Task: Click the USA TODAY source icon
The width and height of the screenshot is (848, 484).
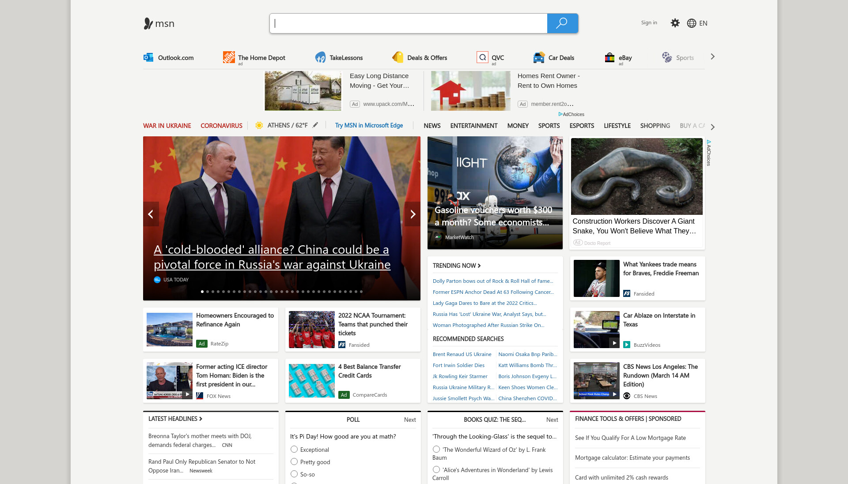Action: tap(157, 280)
